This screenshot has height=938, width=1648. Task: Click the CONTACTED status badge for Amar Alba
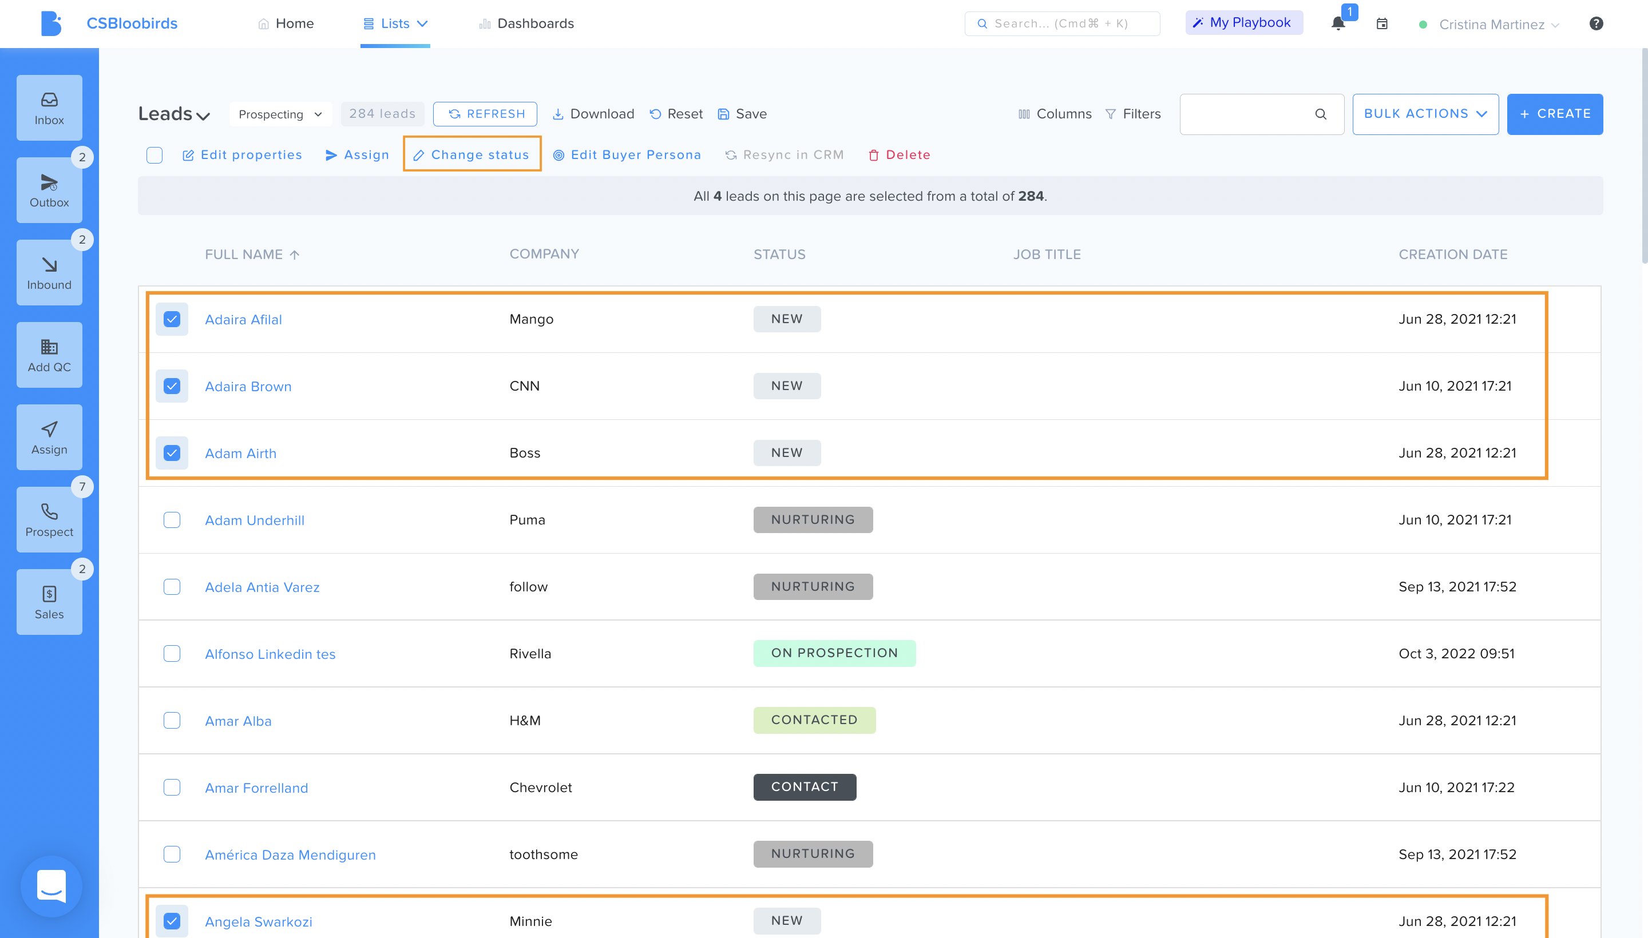point(814,720)
